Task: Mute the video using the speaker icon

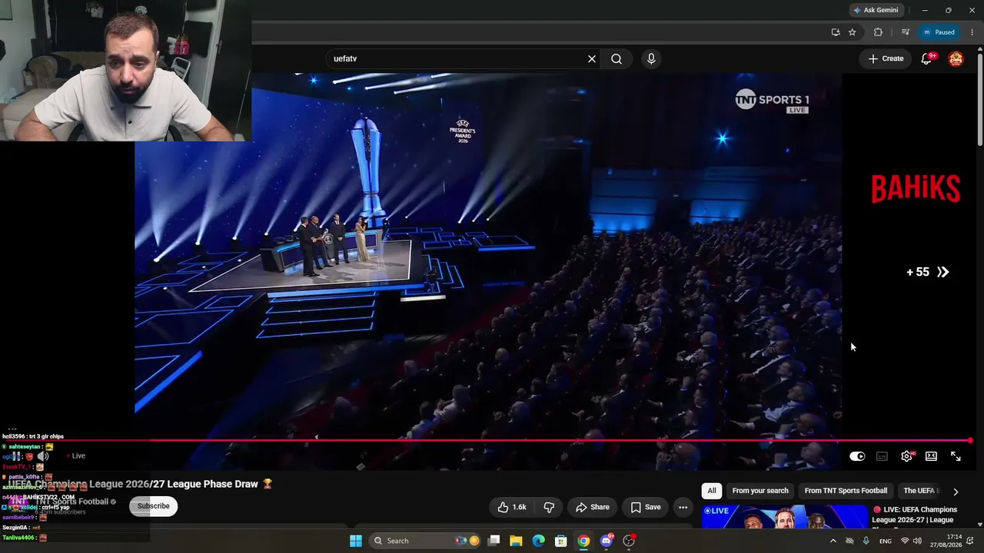Action: [x=42, y=456]
